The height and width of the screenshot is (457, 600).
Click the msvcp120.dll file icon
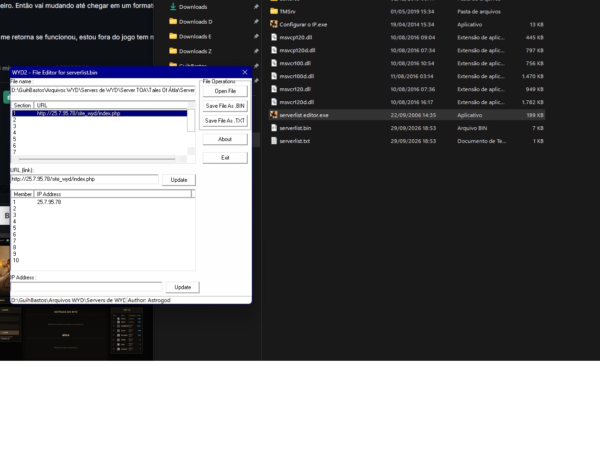point(274,37)
